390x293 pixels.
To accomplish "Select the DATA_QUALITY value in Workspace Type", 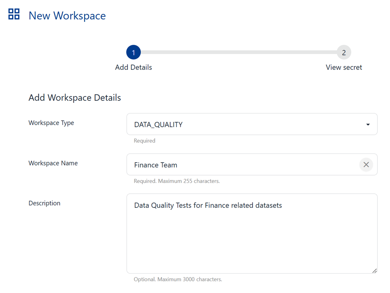I will [x=158, y=125].
